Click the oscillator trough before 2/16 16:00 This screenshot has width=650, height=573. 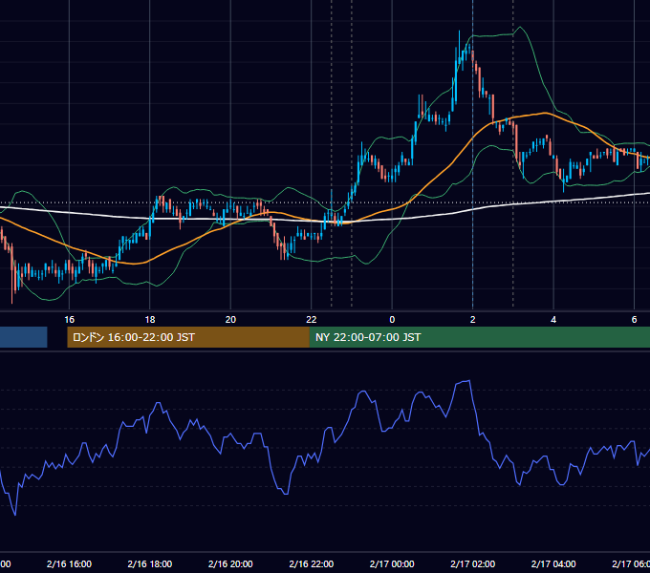click(x=15, y=515)
